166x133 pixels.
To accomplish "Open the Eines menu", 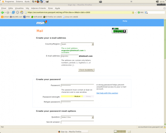I will (x=51, y=8).
